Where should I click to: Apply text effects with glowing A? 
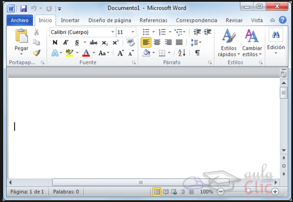coord(55,53)
